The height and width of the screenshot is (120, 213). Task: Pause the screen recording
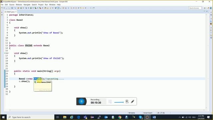coord(82,101)
